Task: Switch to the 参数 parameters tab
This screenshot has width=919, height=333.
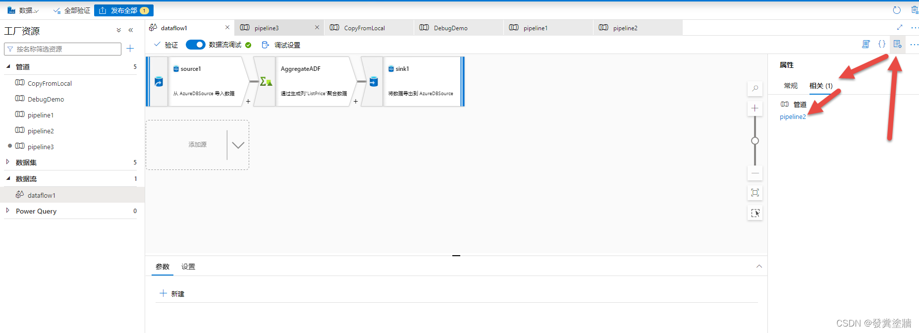Action: pos(162,267)
